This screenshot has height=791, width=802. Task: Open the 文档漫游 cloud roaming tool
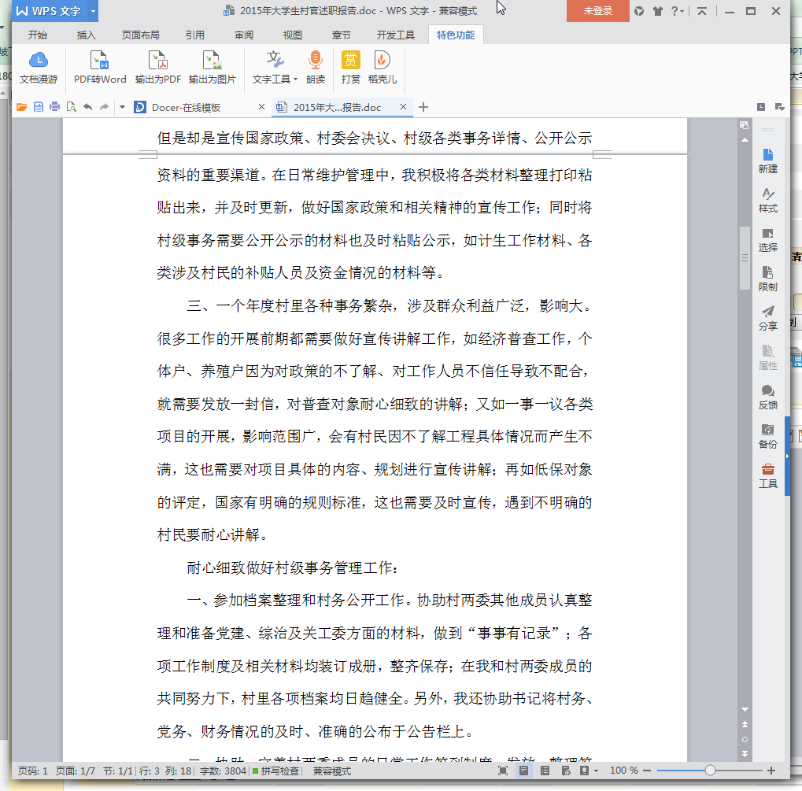pyautogui.click(x=39, y=68)
